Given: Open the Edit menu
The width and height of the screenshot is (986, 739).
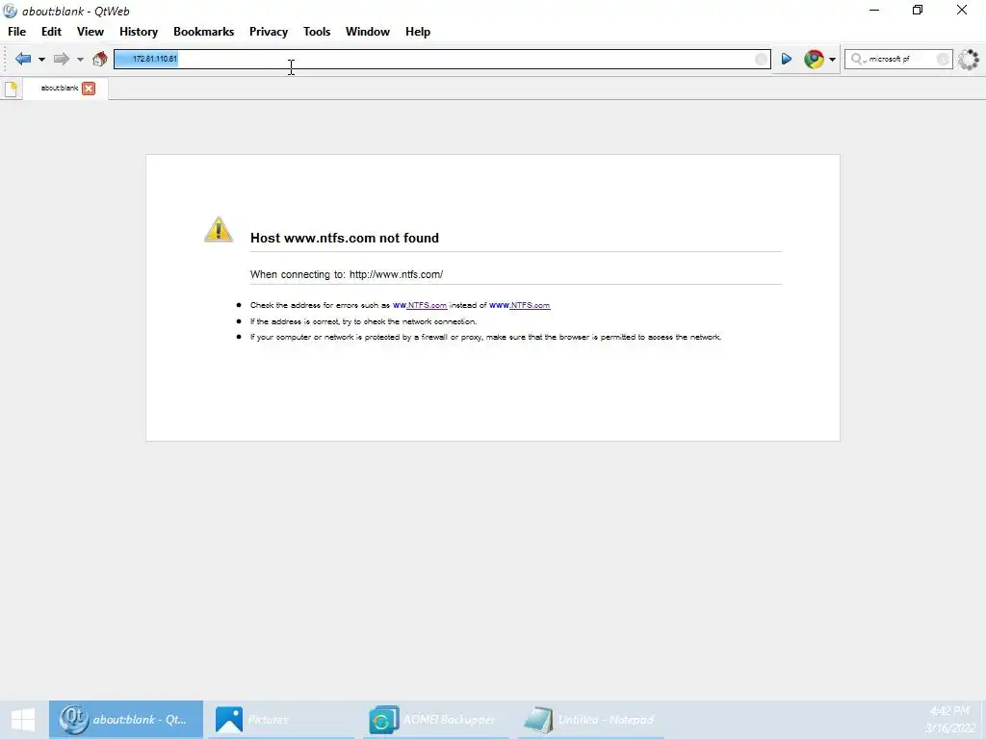Looking at the screenshot, I should (x=52, y=32).
